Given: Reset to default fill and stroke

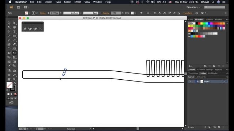Looking at the screenshot, I should point(7,90).
